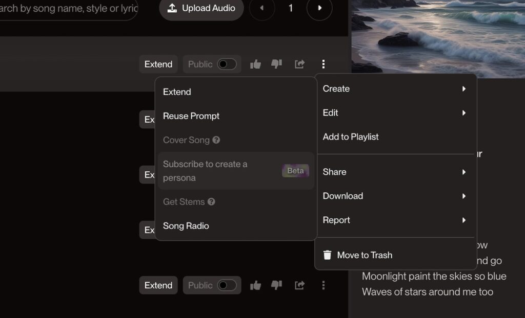
Task: Click the share icon in top row
Action: (x=299, y=64)
